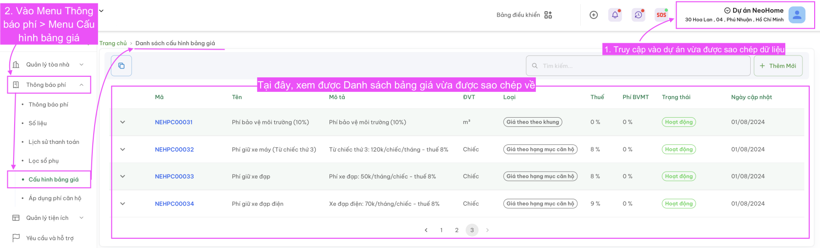The height and width of the screenshot is (248, 820).
Task: Click the Ngày cập nhật column header
Action: [x=751, y=97]
